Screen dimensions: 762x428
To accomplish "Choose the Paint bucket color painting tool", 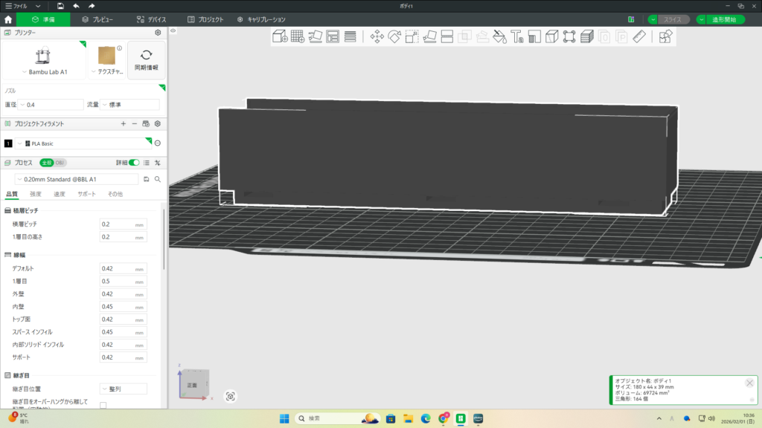I will pos(500,36).
